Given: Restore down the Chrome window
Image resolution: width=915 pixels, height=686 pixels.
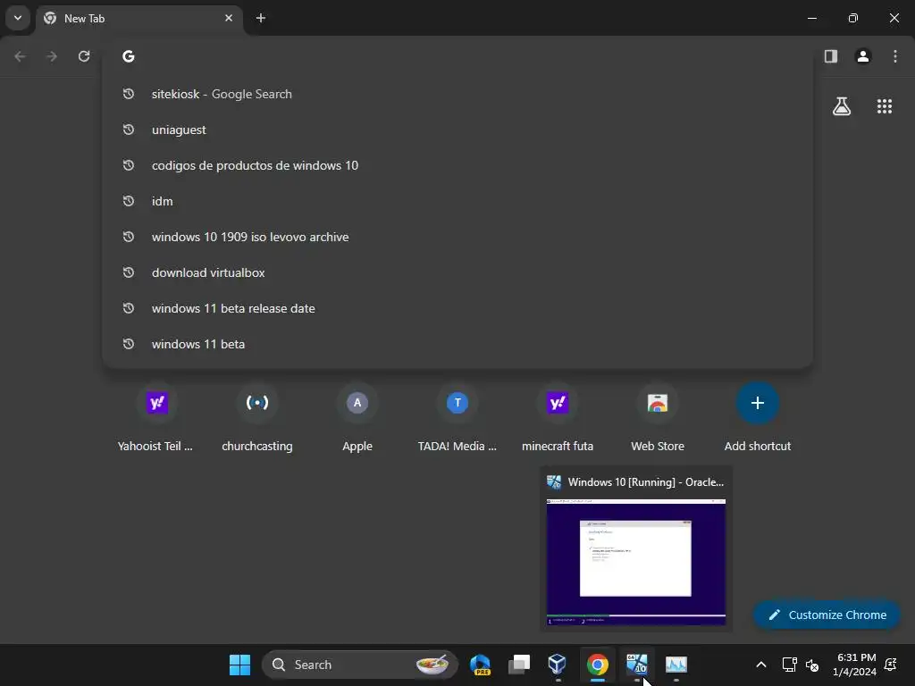Looking at the screenshot, I should pos(853,18).
